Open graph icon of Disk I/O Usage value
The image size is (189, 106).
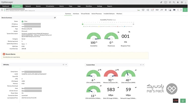pos(118,87)
